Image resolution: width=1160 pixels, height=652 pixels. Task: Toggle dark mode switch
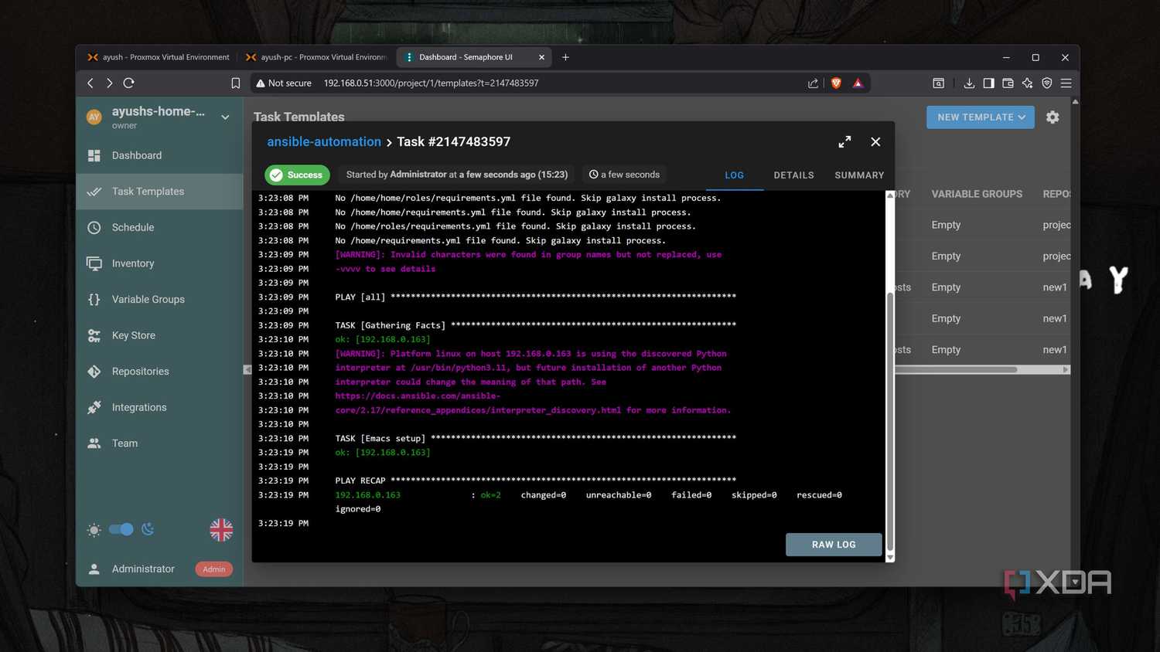tap(121, 529)
